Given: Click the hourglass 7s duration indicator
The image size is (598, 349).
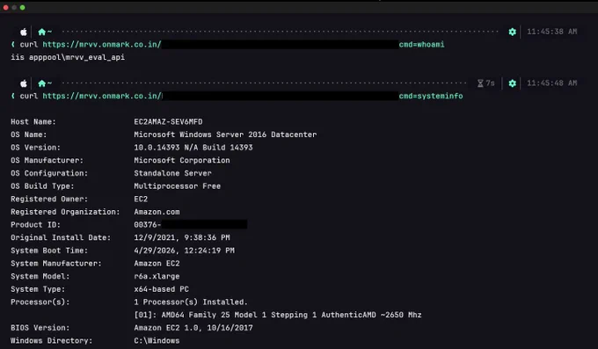Looking at the screenshot, I should click(x=485, y=84).
